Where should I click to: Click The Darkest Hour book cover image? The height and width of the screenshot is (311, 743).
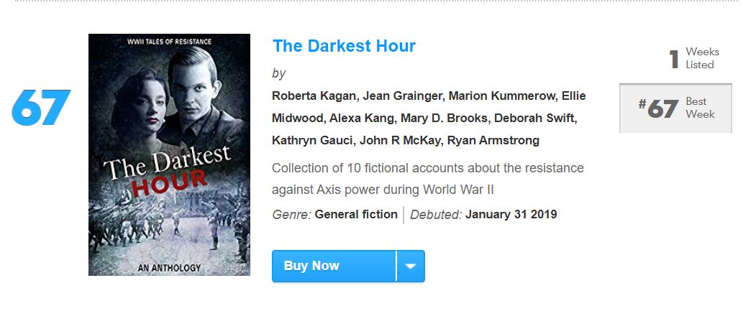pos(169,155)
